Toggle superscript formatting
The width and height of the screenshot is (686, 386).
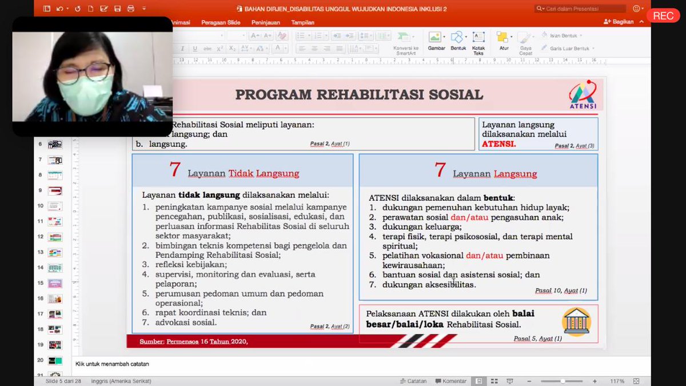point(220,49)
